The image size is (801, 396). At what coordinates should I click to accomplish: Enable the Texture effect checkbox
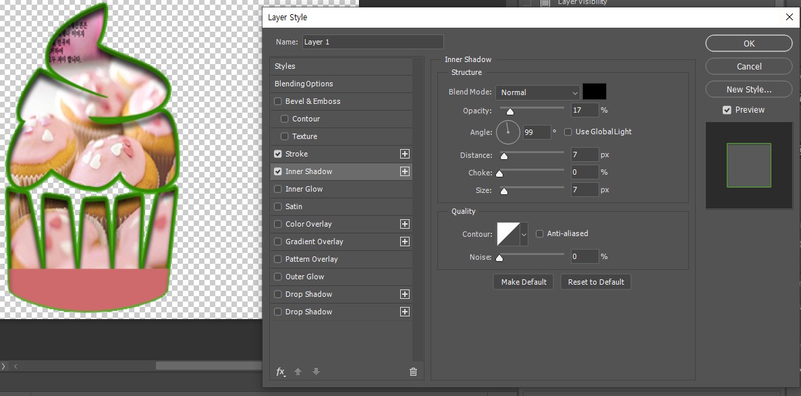coord(285,136)
